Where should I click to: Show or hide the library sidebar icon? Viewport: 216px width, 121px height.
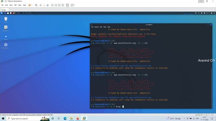point(52,5)
